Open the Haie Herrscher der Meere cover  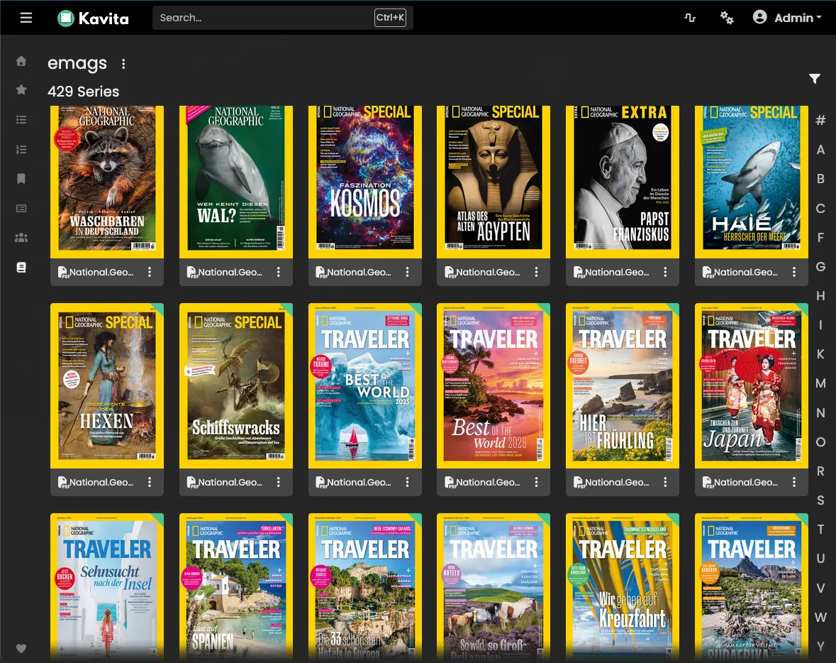[752, 182]
